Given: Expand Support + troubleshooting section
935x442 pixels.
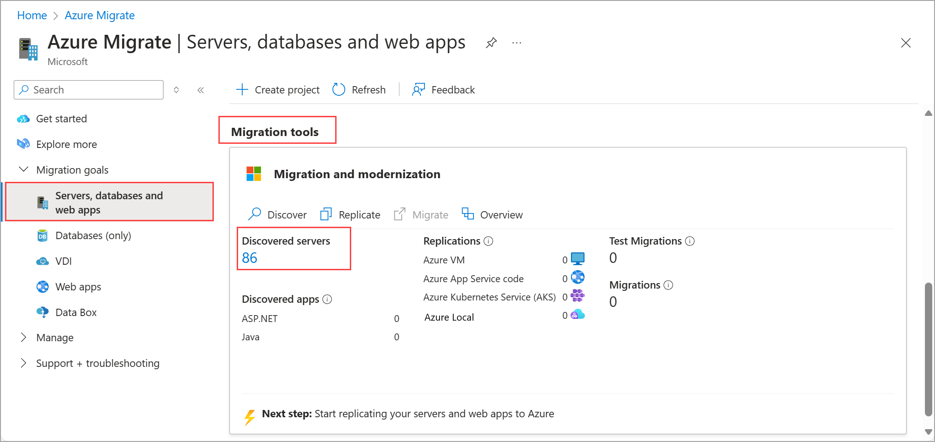Looking at the screenshot, I should point(23,363).
